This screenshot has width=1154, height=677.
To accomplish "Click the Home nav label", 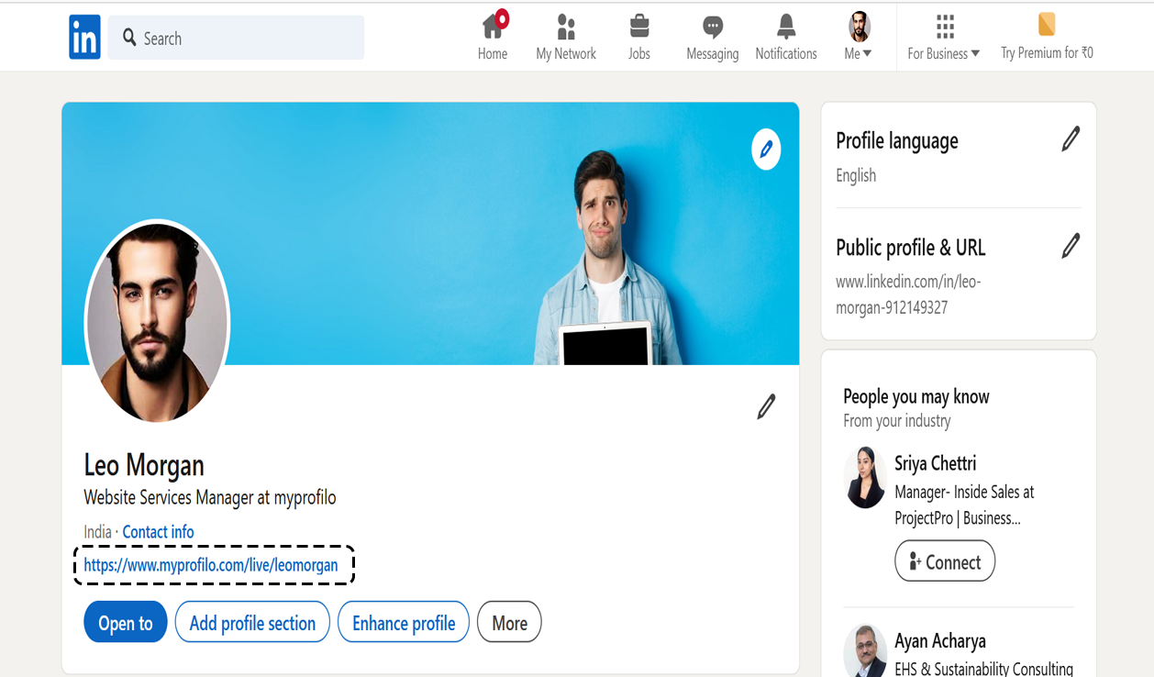I will pyautogui.click(x=493, y=54).
